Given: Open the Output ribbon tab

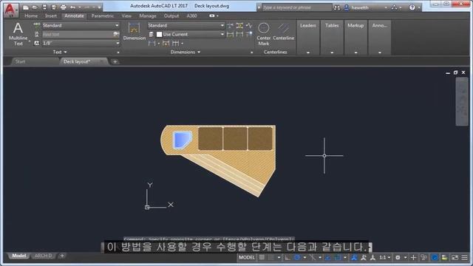Looking at the screenshot, I should (x=171, y=16).
